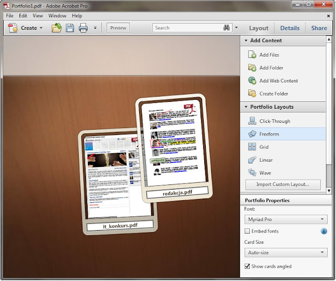
Task: Switch to the Layout pane
Action: pyautogui.click(x=259, y=28)
